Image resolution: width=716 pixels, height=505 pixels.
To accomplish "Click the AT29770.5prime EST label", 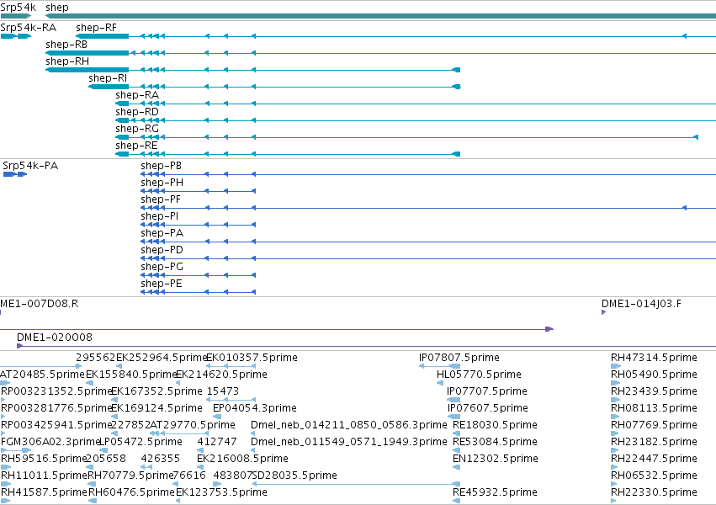I will point(193,425).
